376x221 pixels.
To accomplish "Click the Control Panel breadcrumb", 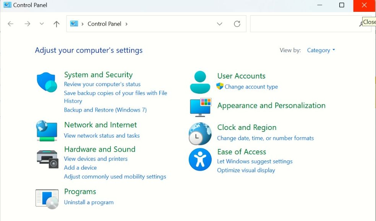I will click(104, 24).
